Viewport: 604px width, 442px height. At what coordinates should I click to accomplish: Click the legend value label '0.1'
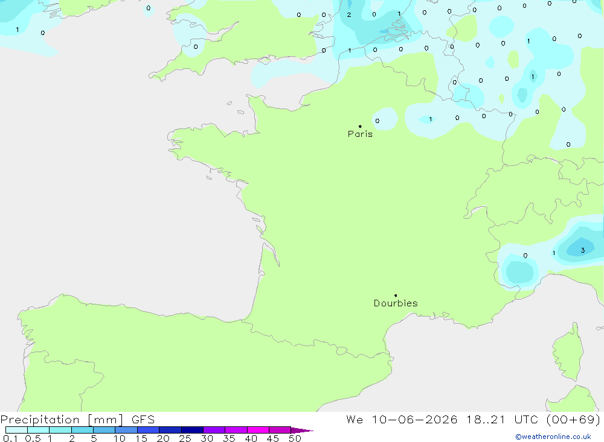[x=10, y=438]
